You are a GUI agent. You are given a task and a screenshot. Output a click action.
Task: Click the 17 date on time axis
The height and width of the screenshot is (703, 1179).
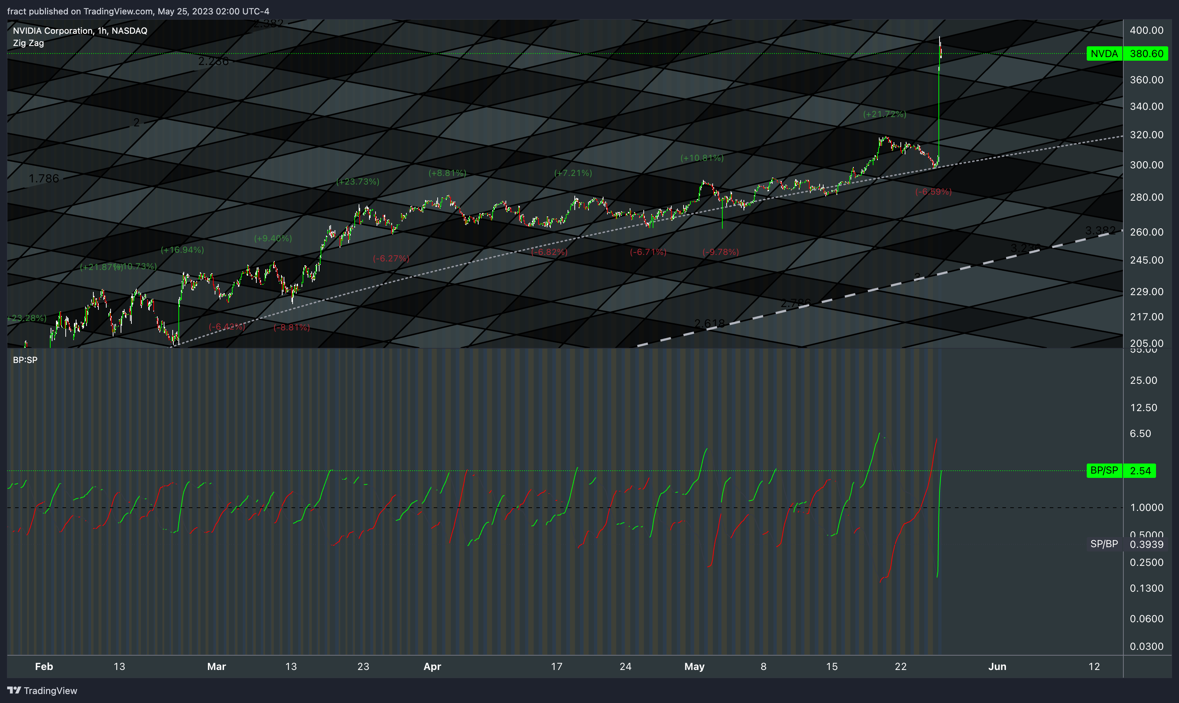556,666
